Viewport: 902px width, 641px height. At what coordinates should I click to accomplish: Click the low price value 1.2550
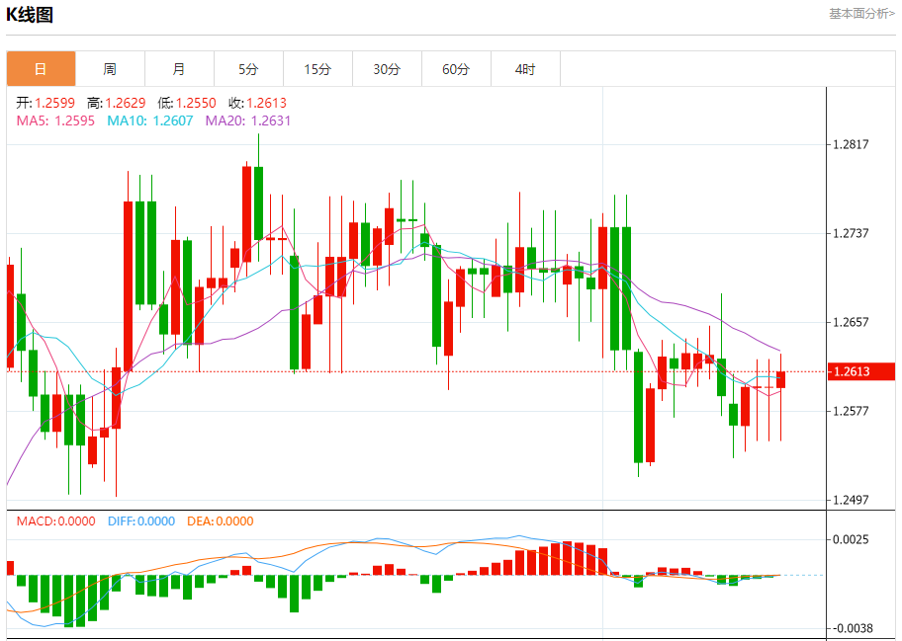(196, 103)
